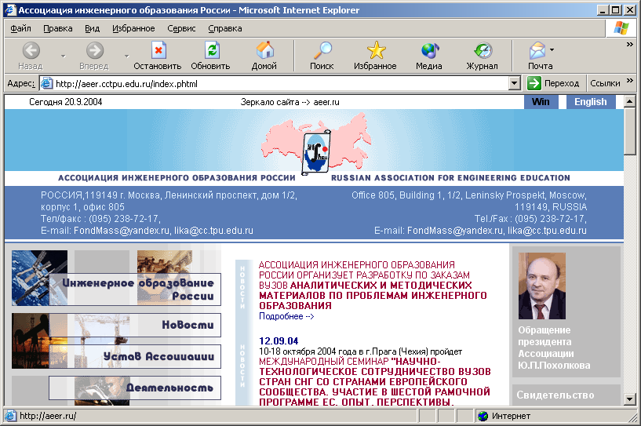Open Обращение президента Ассоциации Ю.П.Похолкова
641x426 pixels.
coord(554,348)
